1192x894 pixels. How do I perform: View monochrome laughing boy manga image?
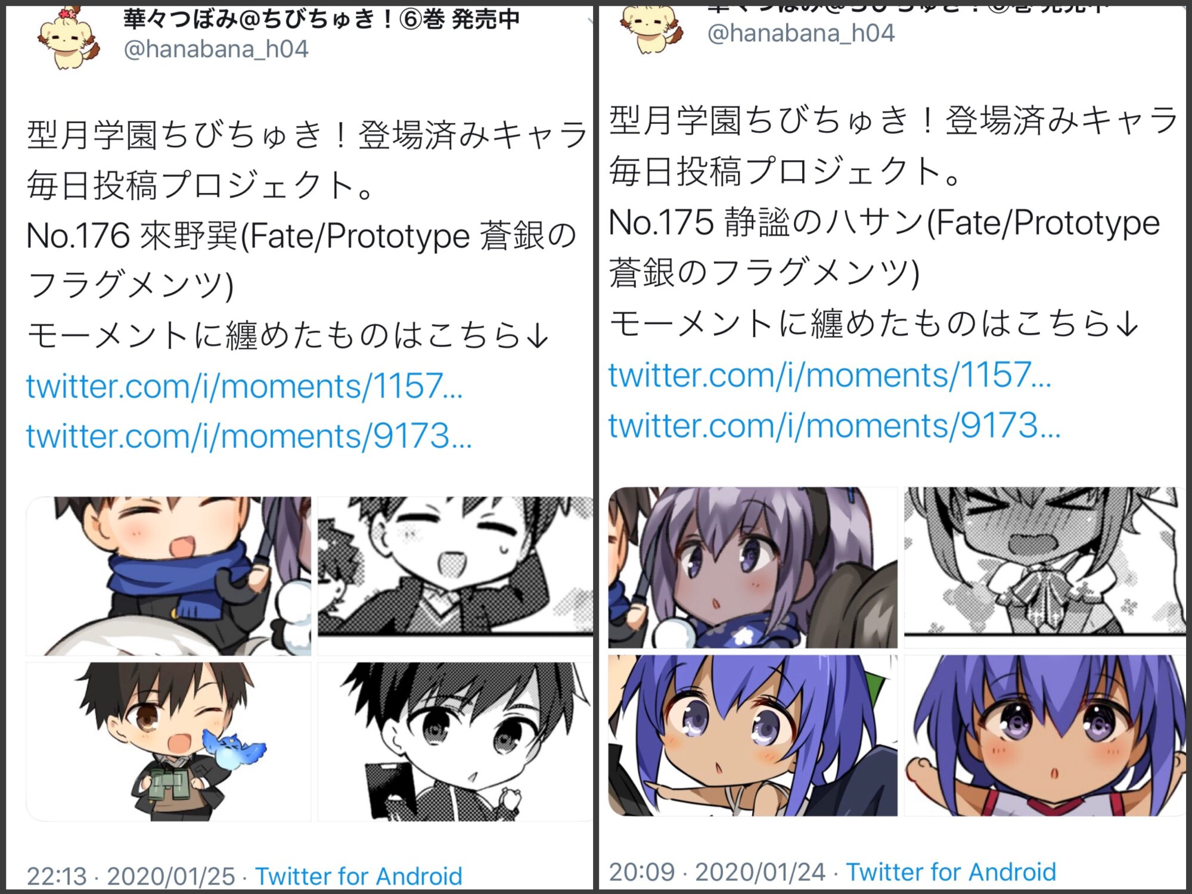pyautogui.click(x=455, y=576)
